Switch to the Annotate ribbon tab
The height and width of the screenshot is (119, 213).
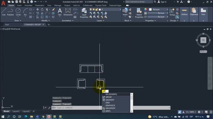pyautogui.click(x=28, y=5)
